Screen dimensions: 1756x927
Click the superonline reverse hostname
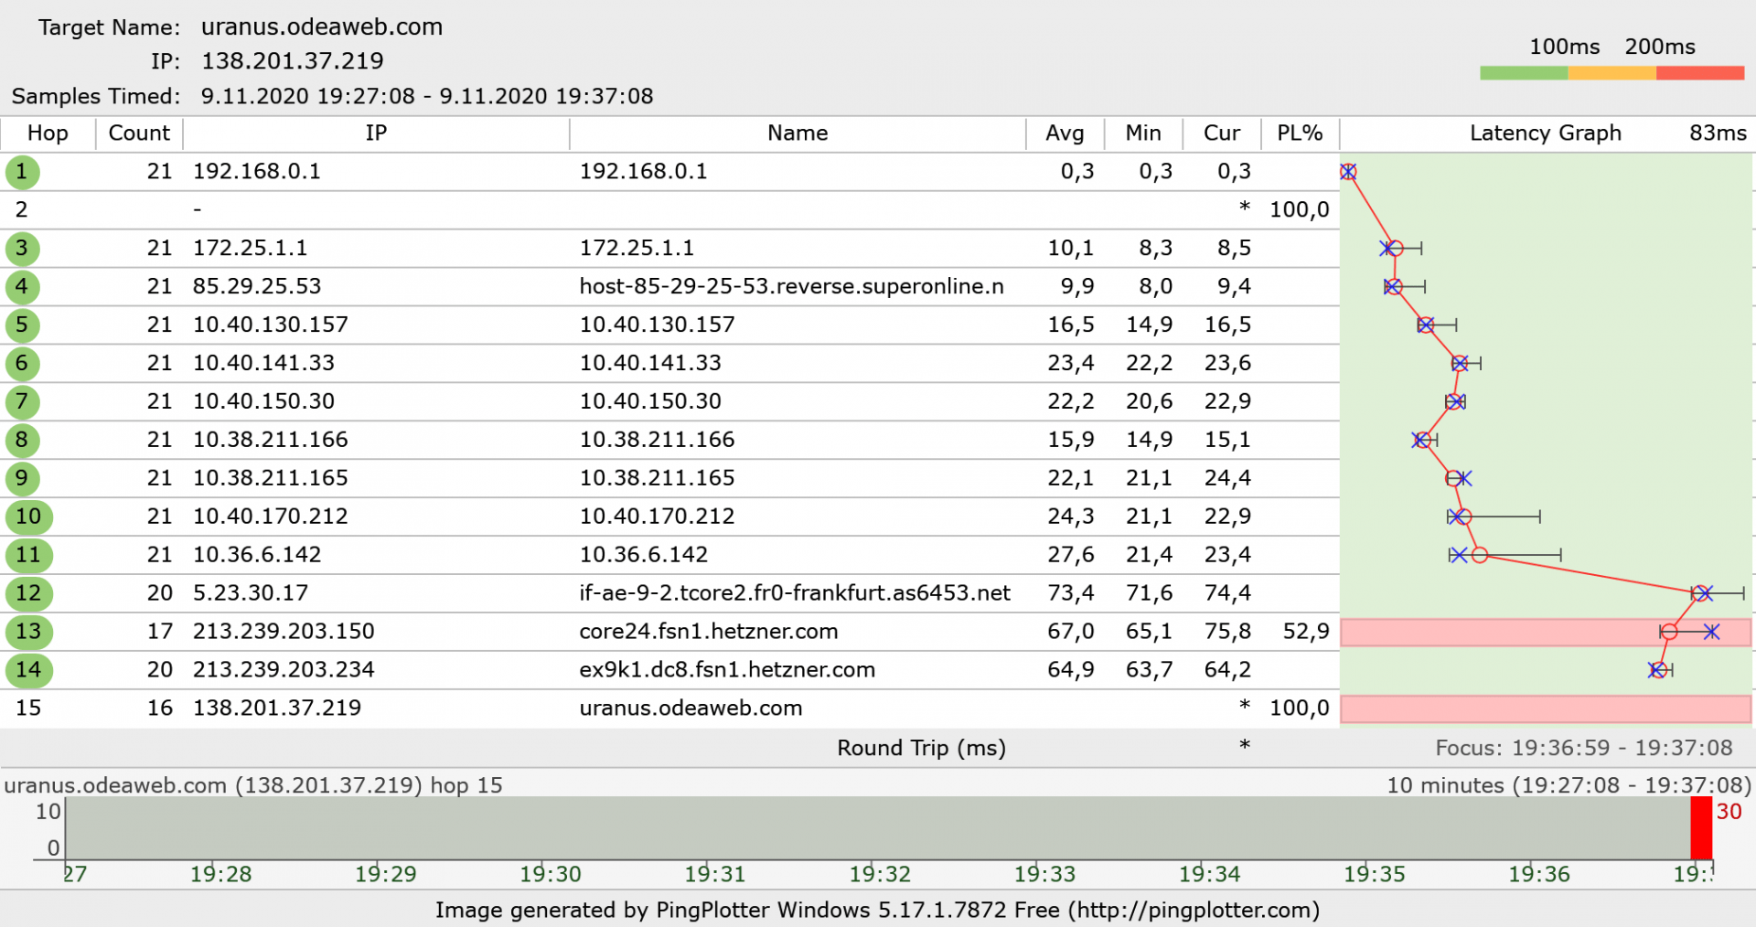pos(791,287)
